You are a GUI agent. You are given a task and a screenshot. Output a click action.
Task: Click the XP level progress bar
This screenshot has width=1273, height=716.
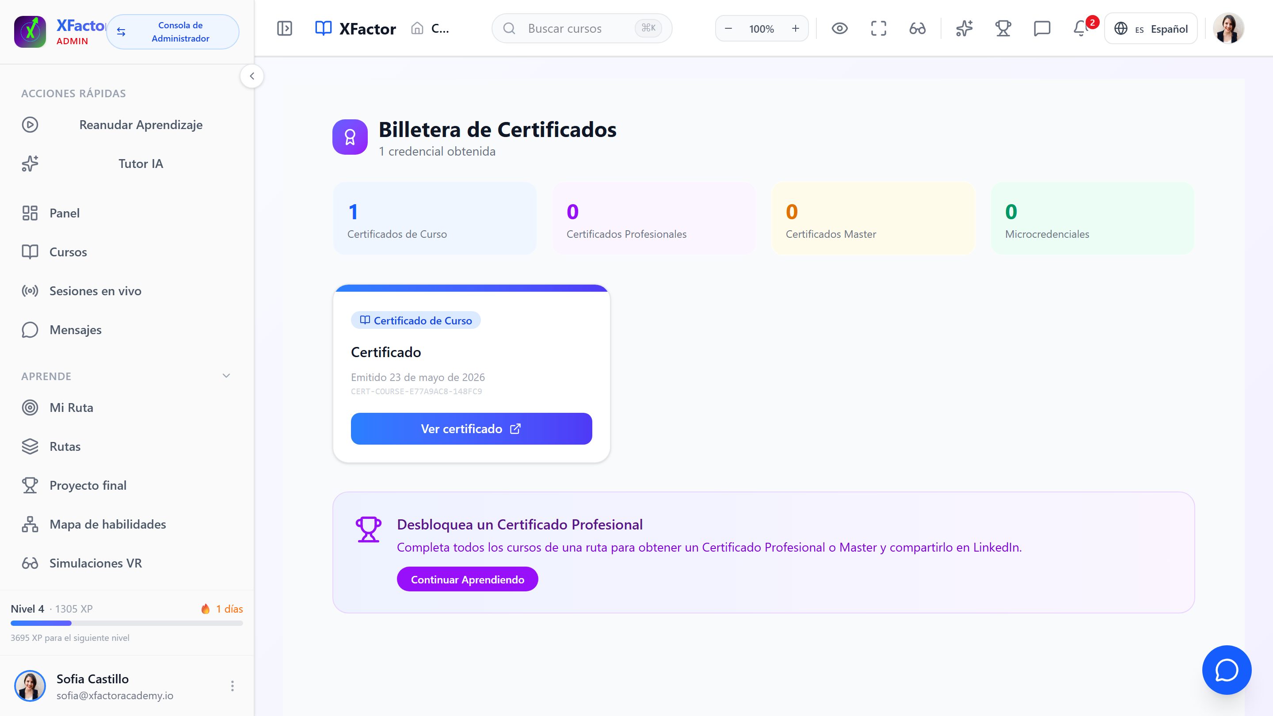126,623
